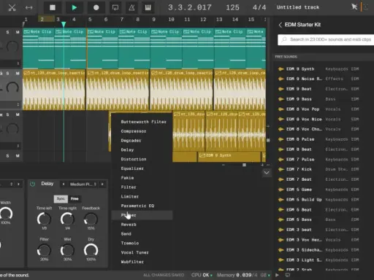
Task: Mute the third track
Action: [18, 114]
